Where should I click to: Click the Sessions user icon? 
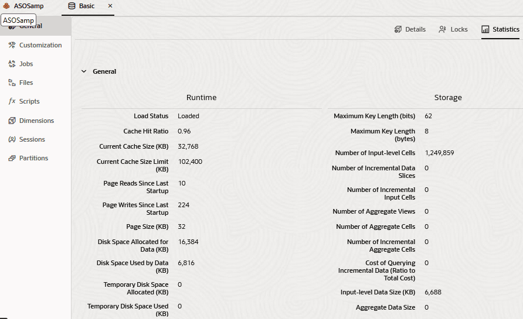[x=12, y=139]
